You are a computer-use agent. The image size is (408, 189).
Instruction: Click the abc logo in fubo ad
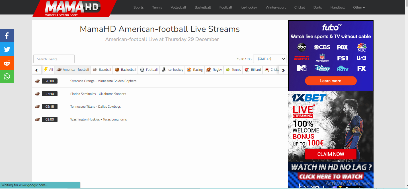(x=302, y=47)
